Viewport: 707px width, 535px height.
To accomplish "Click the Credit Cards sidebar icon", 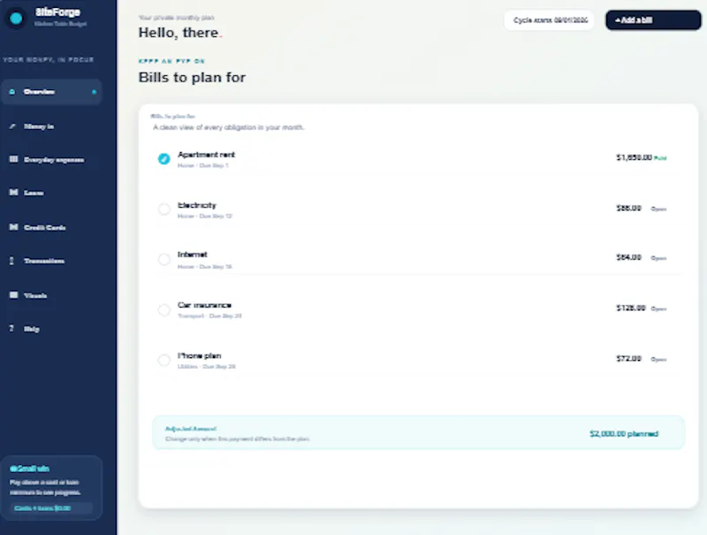I will [x=13, y=227].
